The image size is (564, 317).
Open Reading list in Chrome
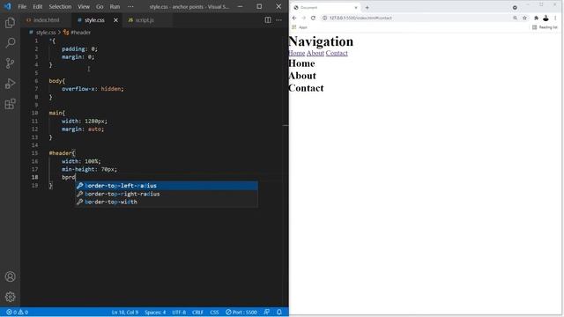545,27
